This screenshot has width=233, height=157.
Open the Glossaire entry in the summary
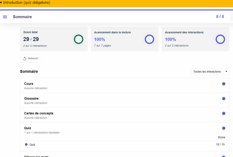click(x=31, y=99)
